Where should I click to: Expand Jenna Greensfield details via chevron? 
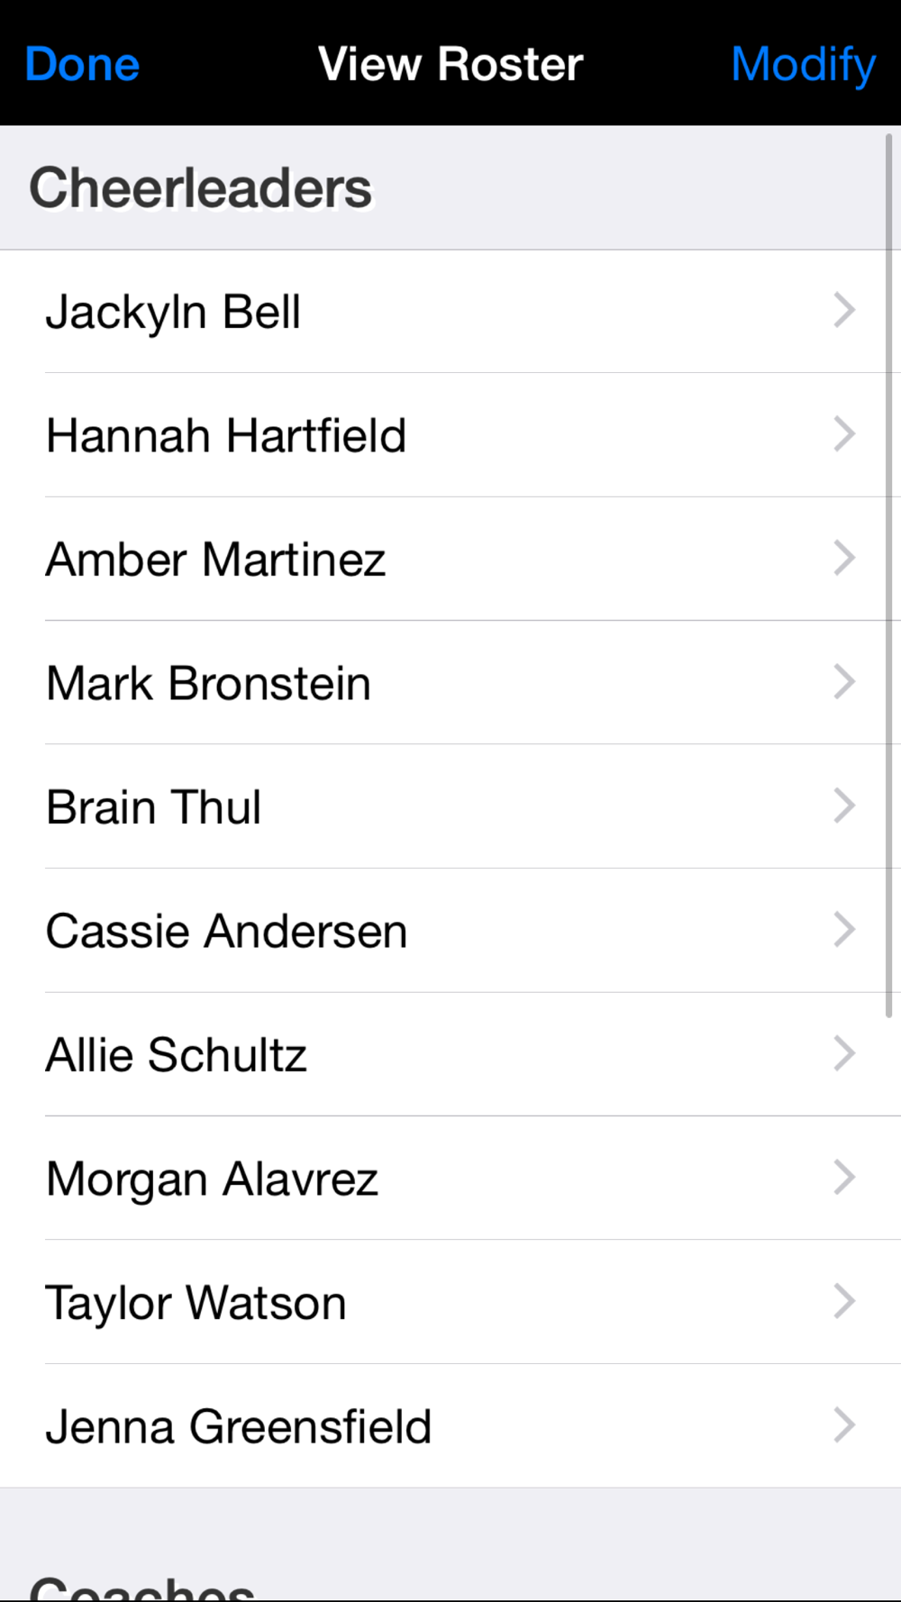[844, 1425]
